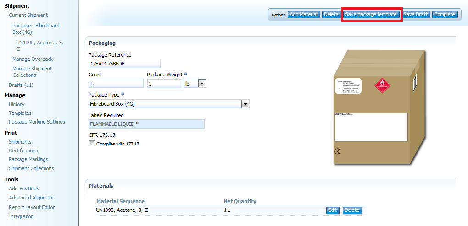Viewport: 468px width, 226px height.
Task: Click the Package Weight info icon
Action: (x=185, y=75)
